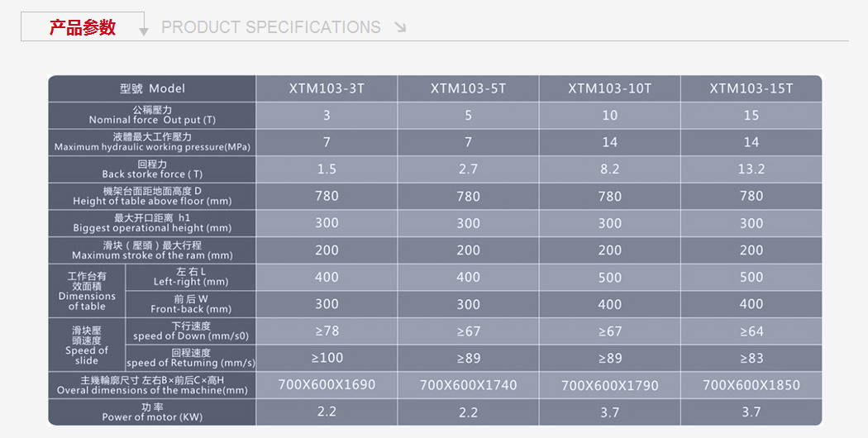
Task: Select operational height 300 under XTM103-10T
Action: 609,223
